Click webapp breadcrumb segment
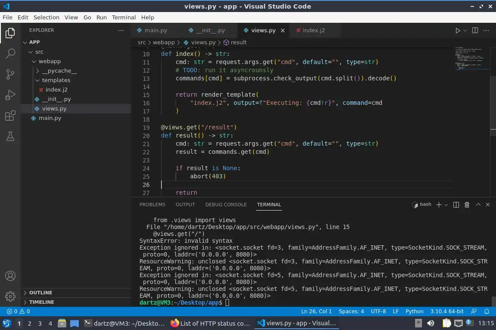 click(164, 42)
